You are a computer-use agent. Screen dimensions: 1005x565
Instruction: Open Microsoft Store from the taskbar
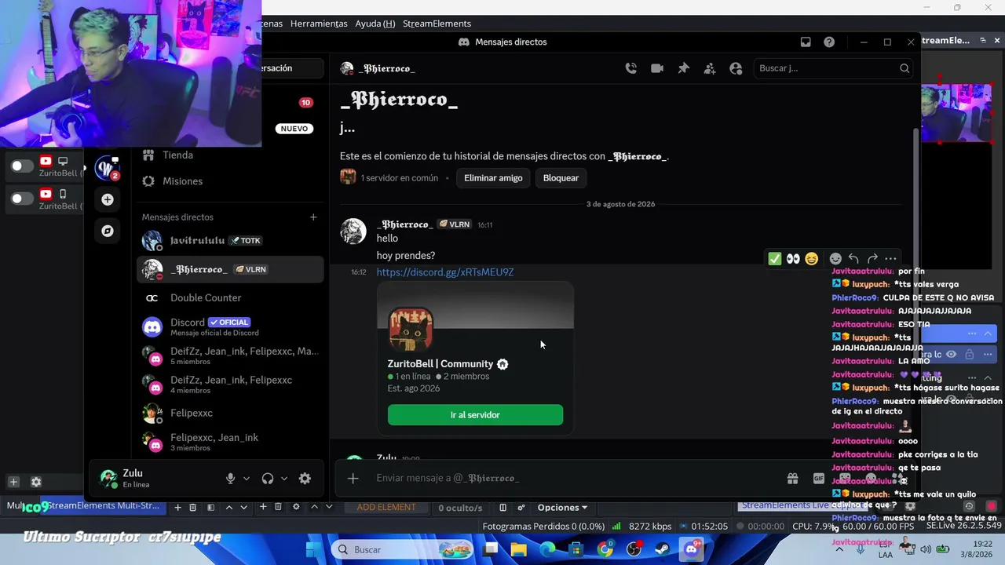pyautogui.click(x=576, y=549)
